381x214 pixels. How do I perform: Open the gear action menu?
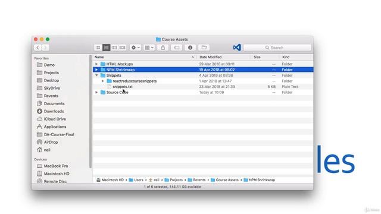coord(135,48)
